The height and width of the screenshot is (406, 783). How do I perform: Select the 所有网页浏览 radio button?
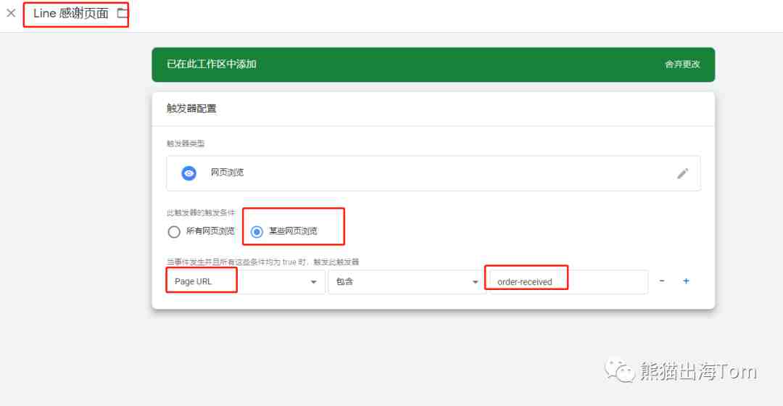174,232
